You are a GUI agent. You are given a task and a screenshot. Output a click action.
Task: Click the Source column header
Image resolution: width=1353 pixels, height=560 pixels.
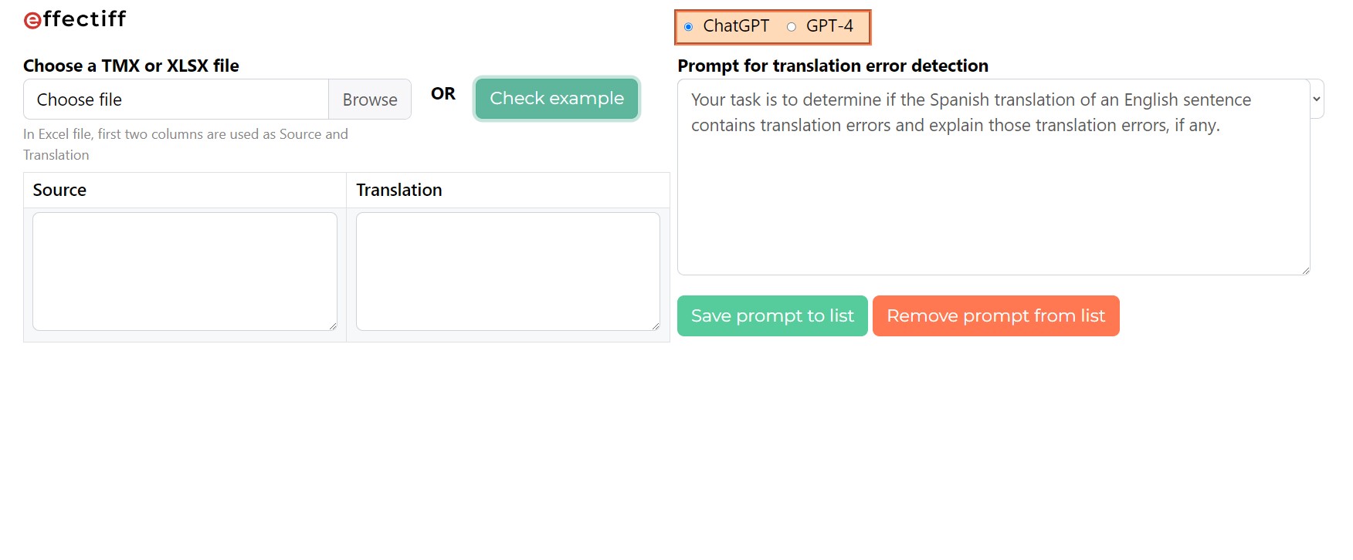coord(59,191)
